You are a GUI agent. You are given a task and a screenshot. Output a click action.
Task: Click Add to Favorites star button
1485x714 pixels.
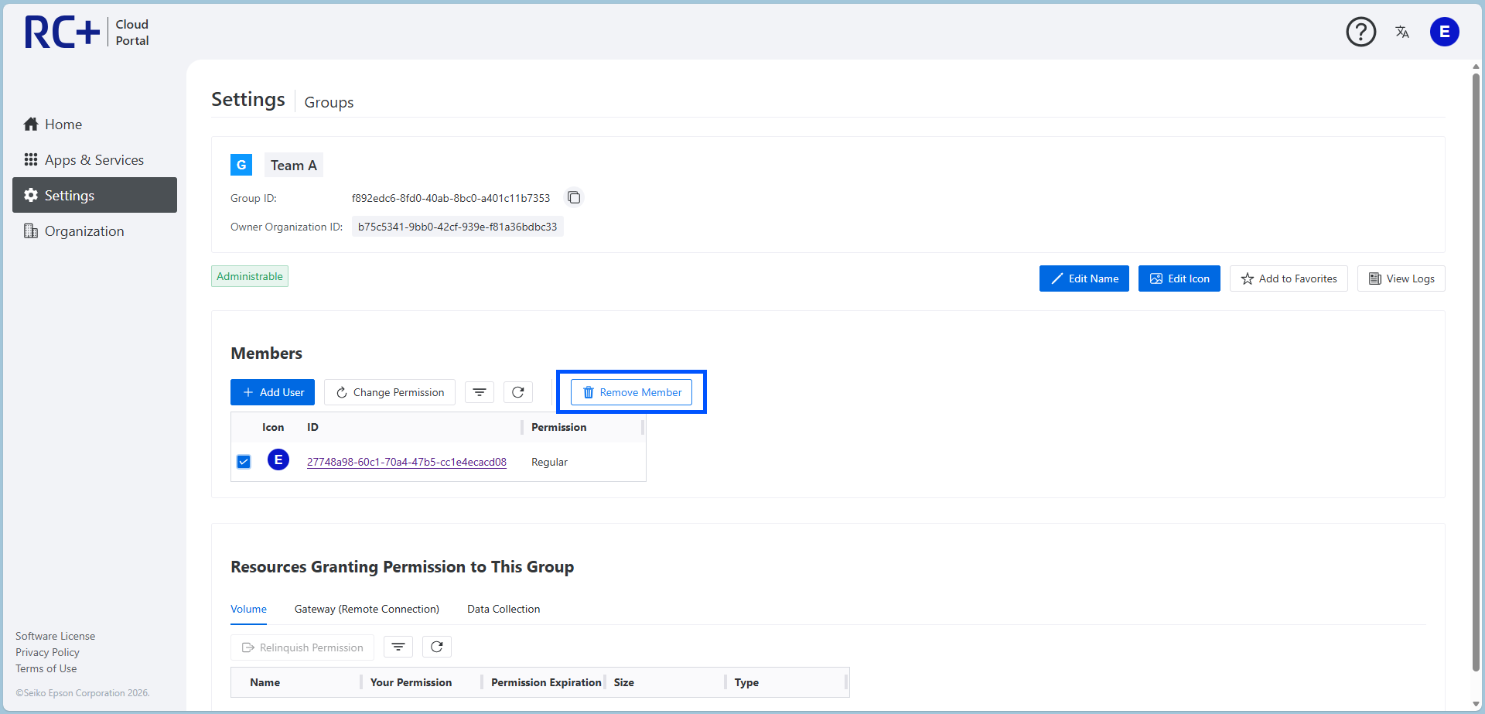[x=1289, y=278]
